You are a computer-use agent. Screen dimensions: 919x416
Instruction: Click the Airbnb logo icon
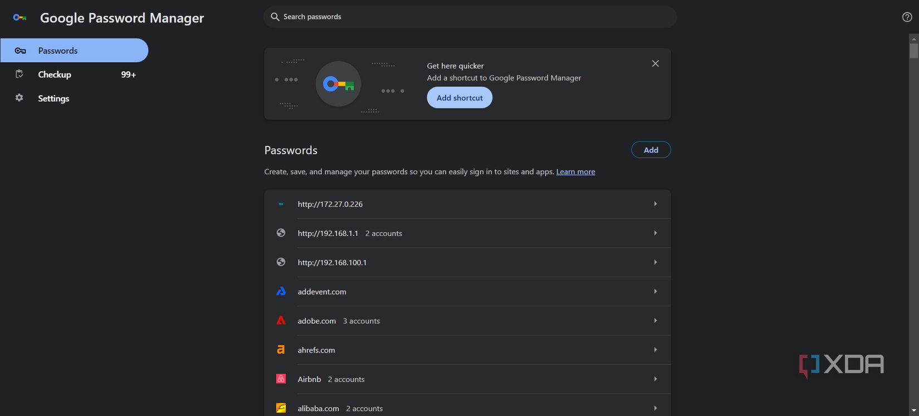tap(281, 379)
